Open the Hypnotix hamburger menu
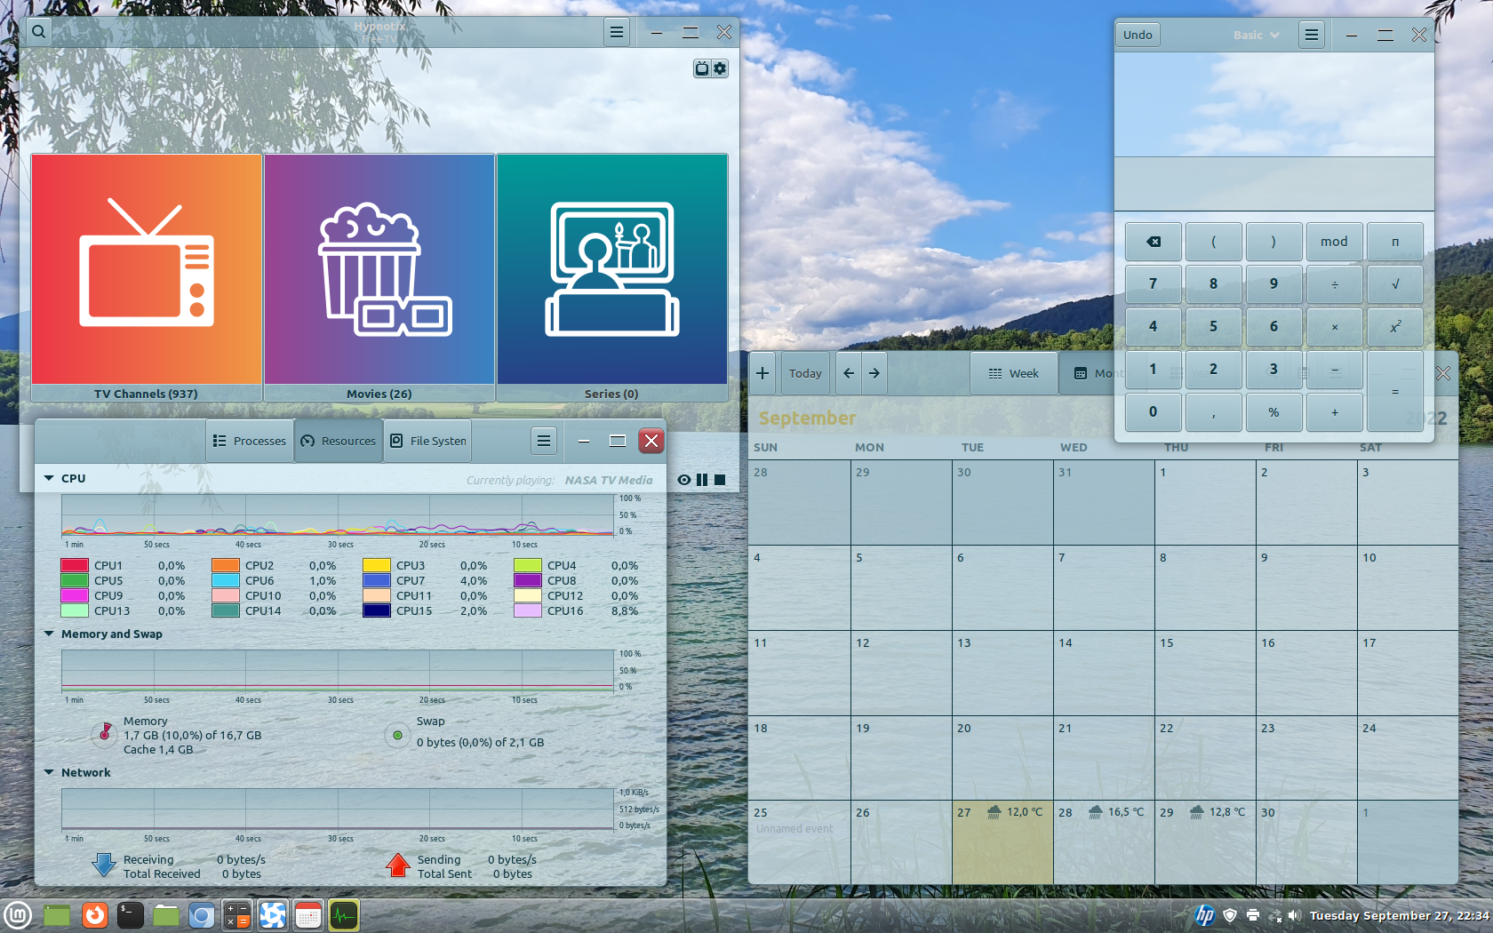The width and height of the screenshot is (1493, 933). pos(617,33)
